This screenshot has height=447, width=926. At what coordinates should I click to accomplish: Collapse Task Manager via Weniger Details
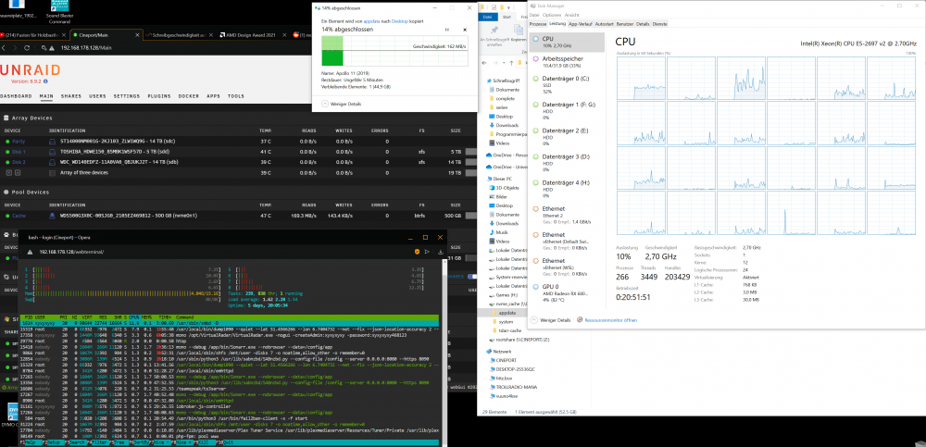pos(550,319)
